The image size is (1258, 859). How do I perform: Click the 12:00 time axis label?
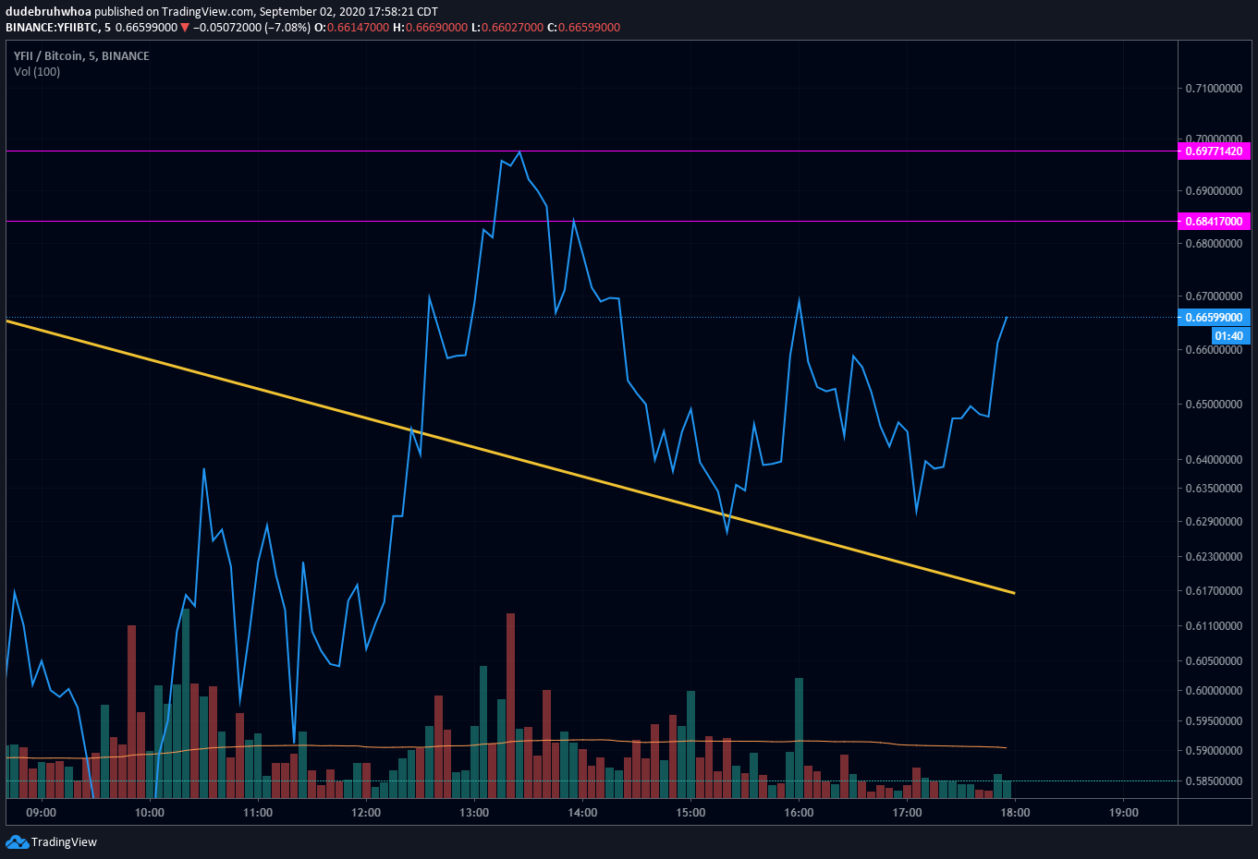click(366, 813)
